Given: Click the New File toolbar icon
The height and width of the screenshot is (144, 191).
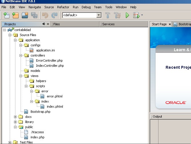Looking at the screenshot, I should (7, 15).
